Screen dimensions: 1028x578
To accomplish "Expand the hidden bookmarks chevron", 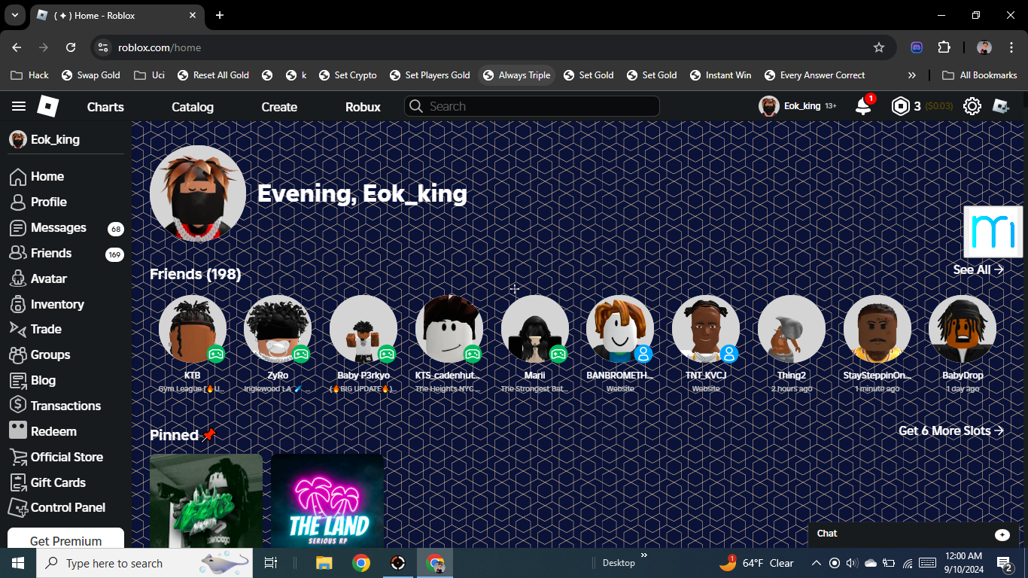I will 912,75.
